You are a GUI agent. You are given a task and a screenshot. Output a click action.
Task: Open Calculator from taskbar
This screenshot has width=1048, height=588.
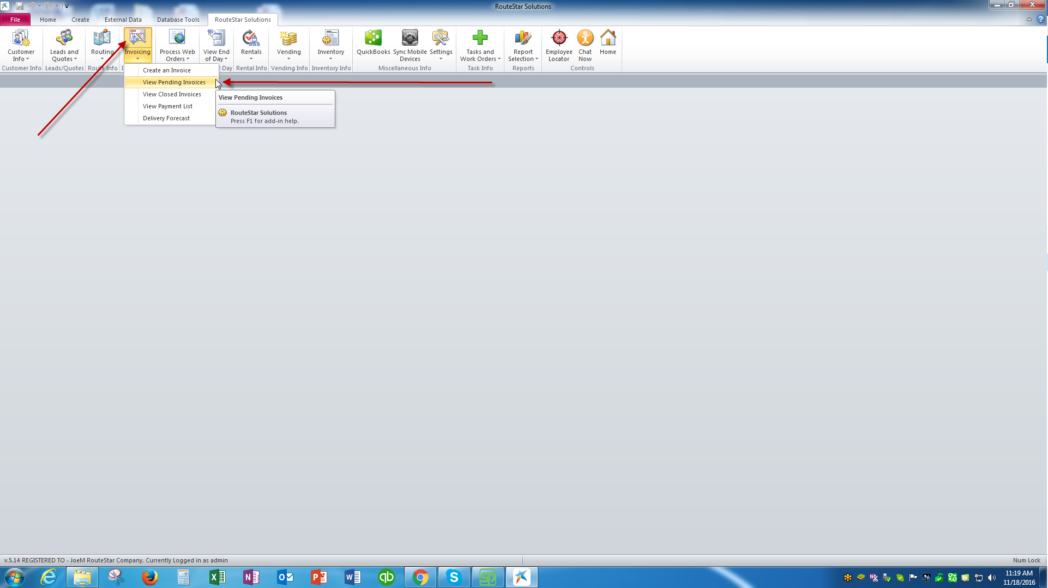click(x=183, y=577)
